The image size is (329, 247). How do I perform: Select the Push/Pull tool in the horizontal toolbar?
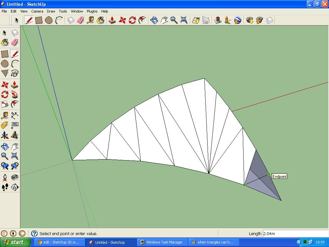click(112, 20)
